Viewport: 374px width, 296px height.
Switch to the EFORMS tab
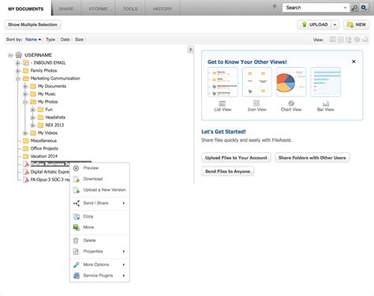click(98, 9)
